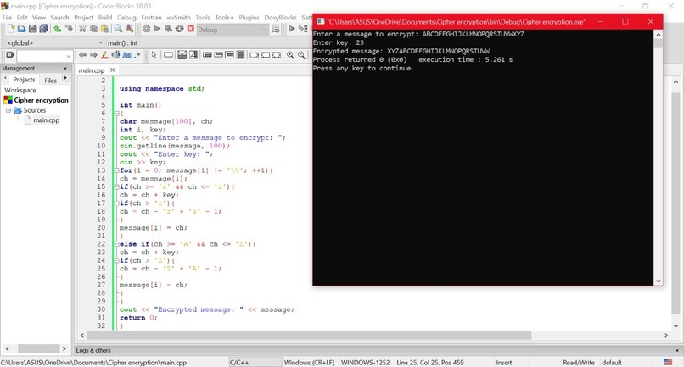Click the Redo arrow icon

pos(69,29)
